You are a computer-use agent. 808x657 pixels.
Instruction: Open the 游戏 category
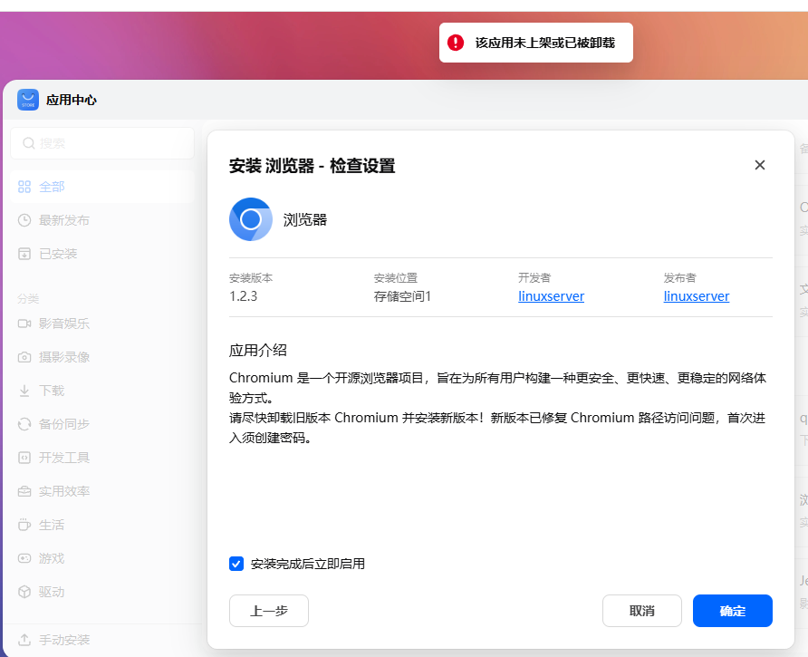[52, 558]
